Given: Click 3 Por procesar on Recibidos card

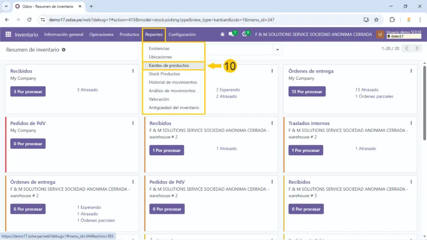Looking at the screenshot, I should coord(28,91).
